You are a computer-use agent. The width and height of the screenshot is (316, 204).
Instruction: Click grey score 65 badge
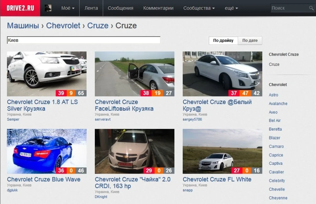(81, 93)
